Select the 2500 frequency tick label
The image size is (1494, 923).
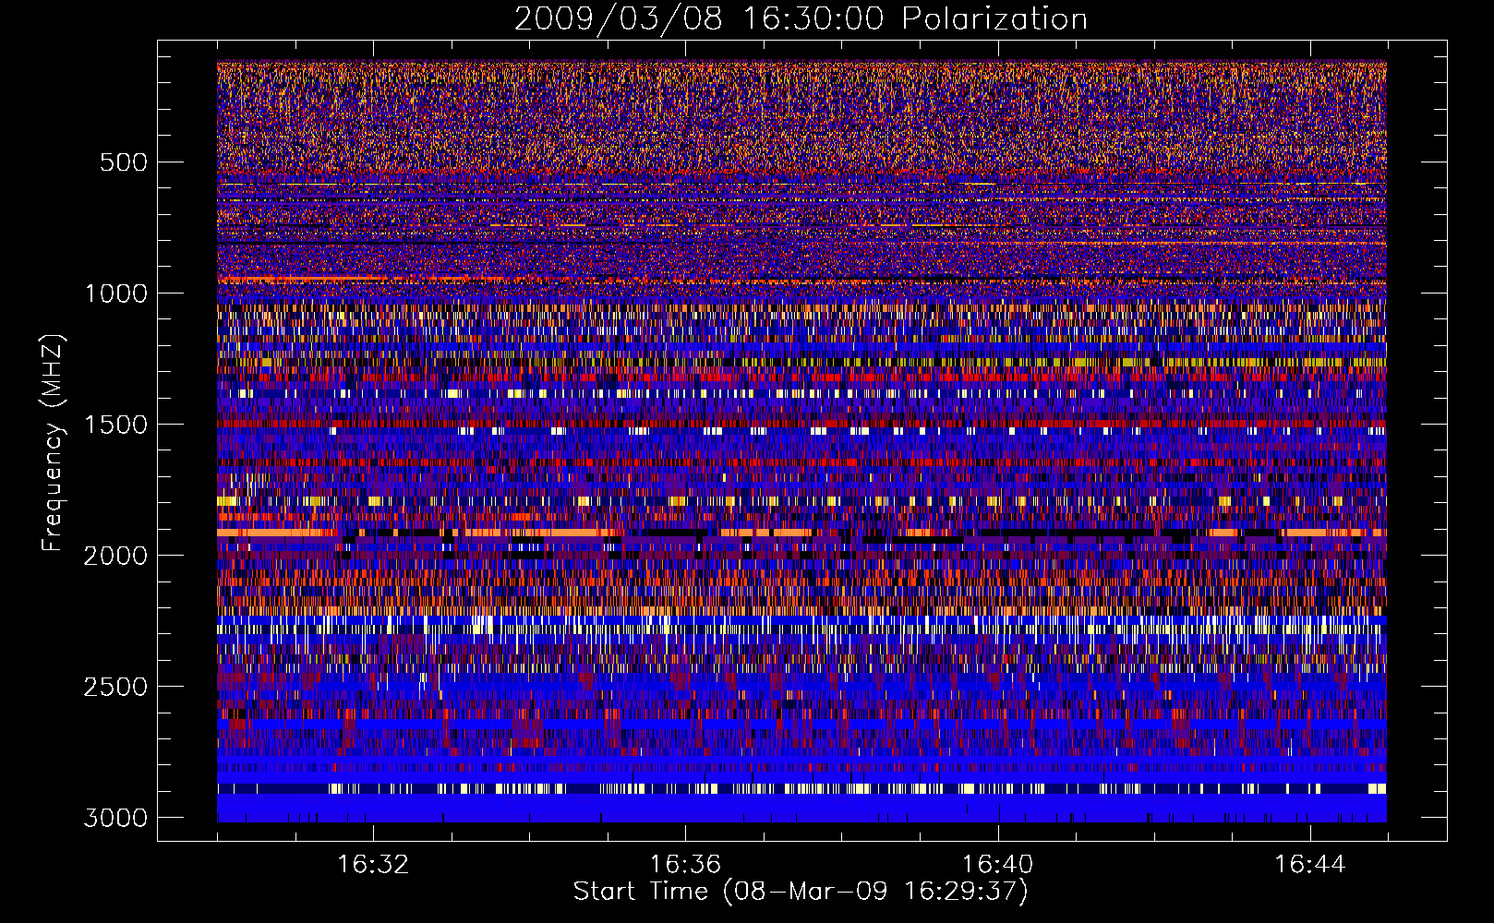(115, 687)
